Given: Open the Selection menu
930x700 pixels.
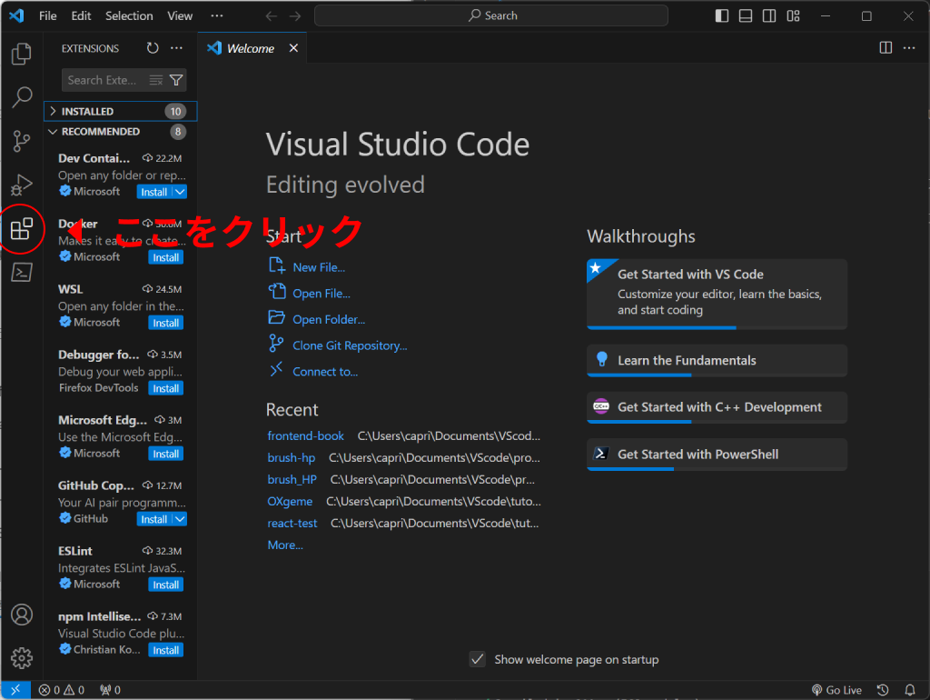Looking at the screenshot, I should coord(129,16).
